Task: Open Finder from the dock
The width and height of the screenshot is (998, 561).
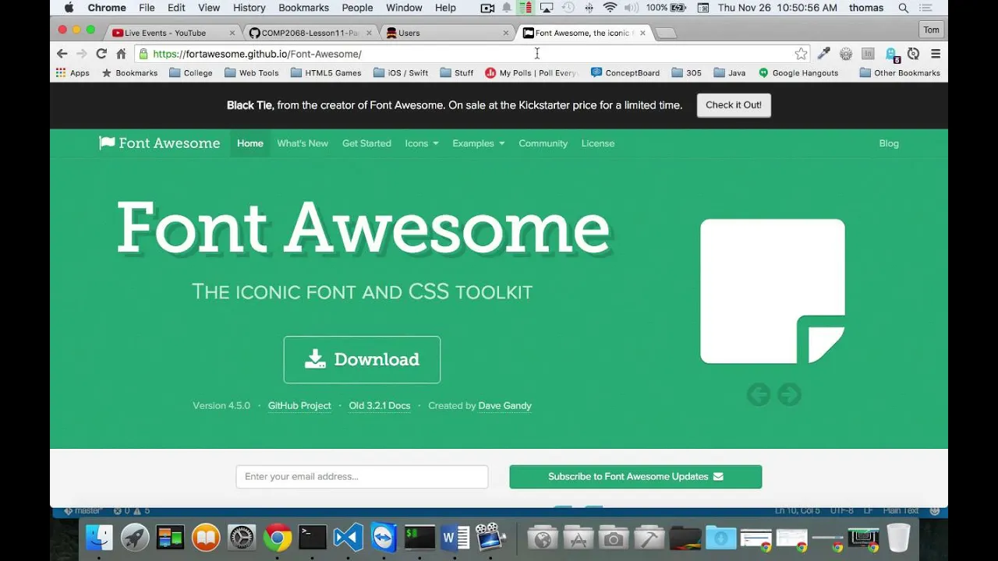Action: click(x=99, y=538)
